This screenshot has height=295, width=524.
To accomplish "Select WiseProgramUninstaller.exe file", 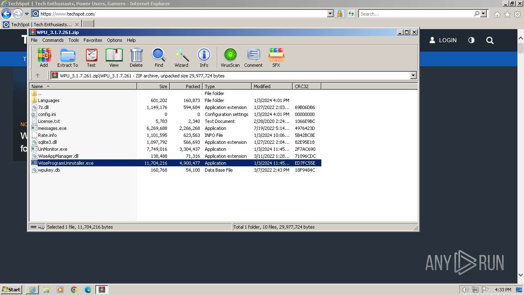I will coord(65,163).
